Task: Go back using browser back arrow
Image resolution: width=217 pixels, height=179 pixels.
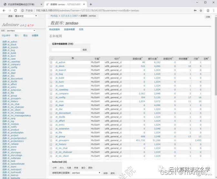Action: pyautogui.click(x=4, y=11)
